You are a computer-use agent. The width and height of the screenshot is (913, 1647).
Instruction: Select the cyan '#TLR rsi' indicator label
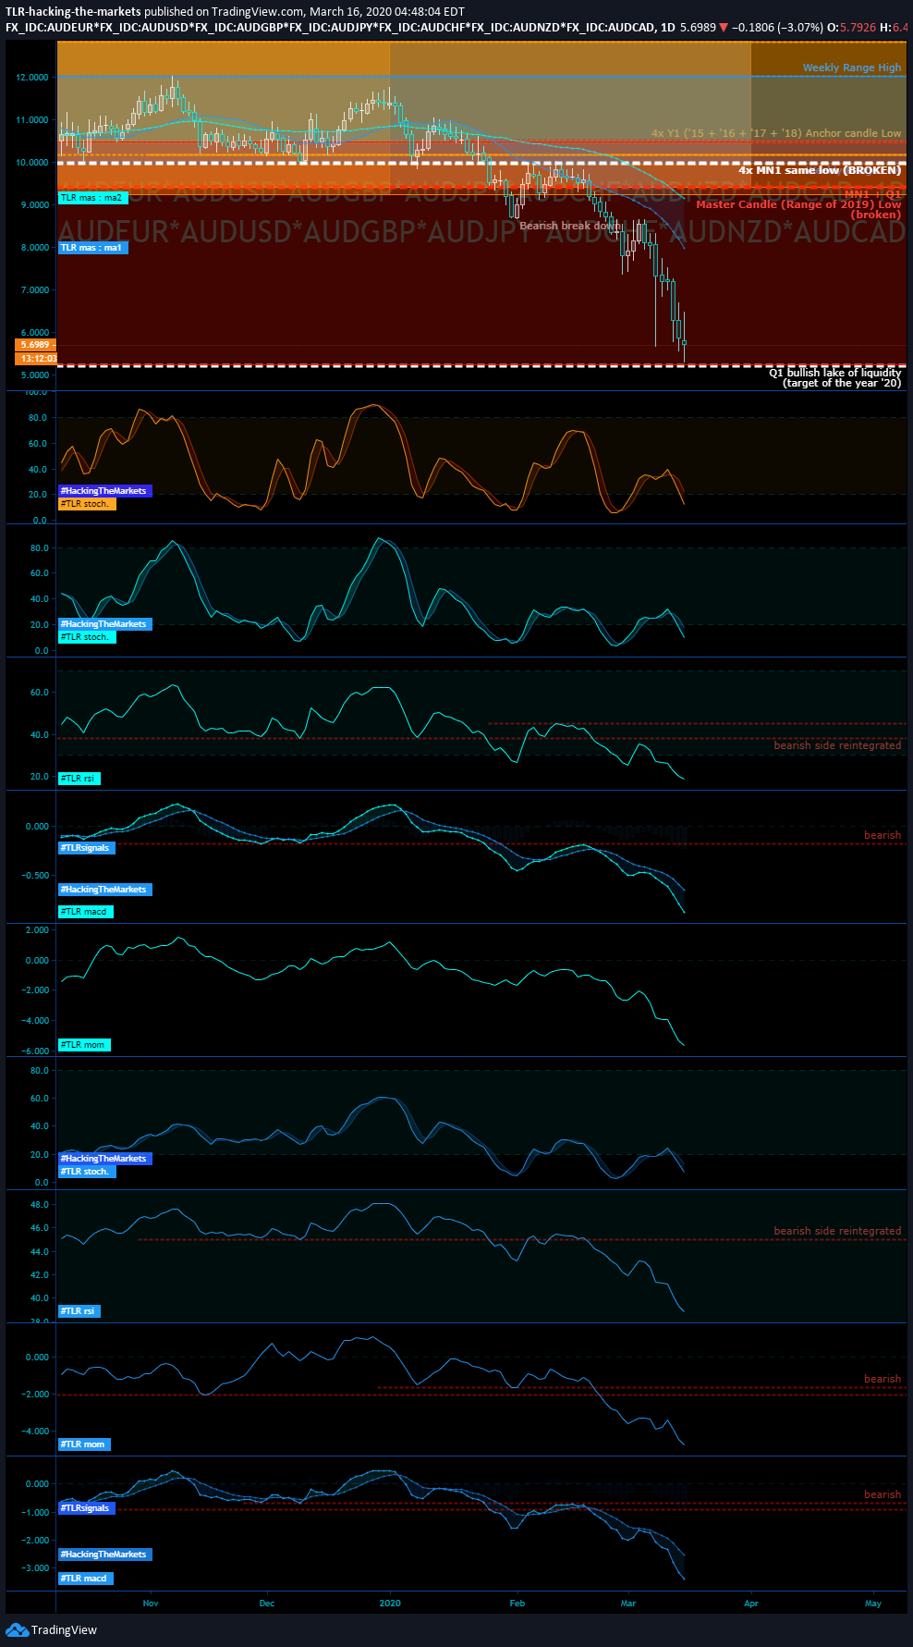coord(79,779)
